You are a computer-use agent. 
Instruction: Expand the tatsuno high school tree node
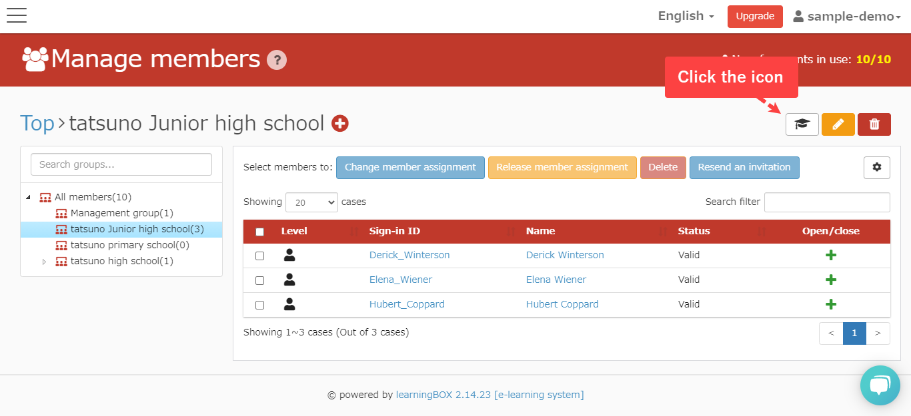(45, 262)
